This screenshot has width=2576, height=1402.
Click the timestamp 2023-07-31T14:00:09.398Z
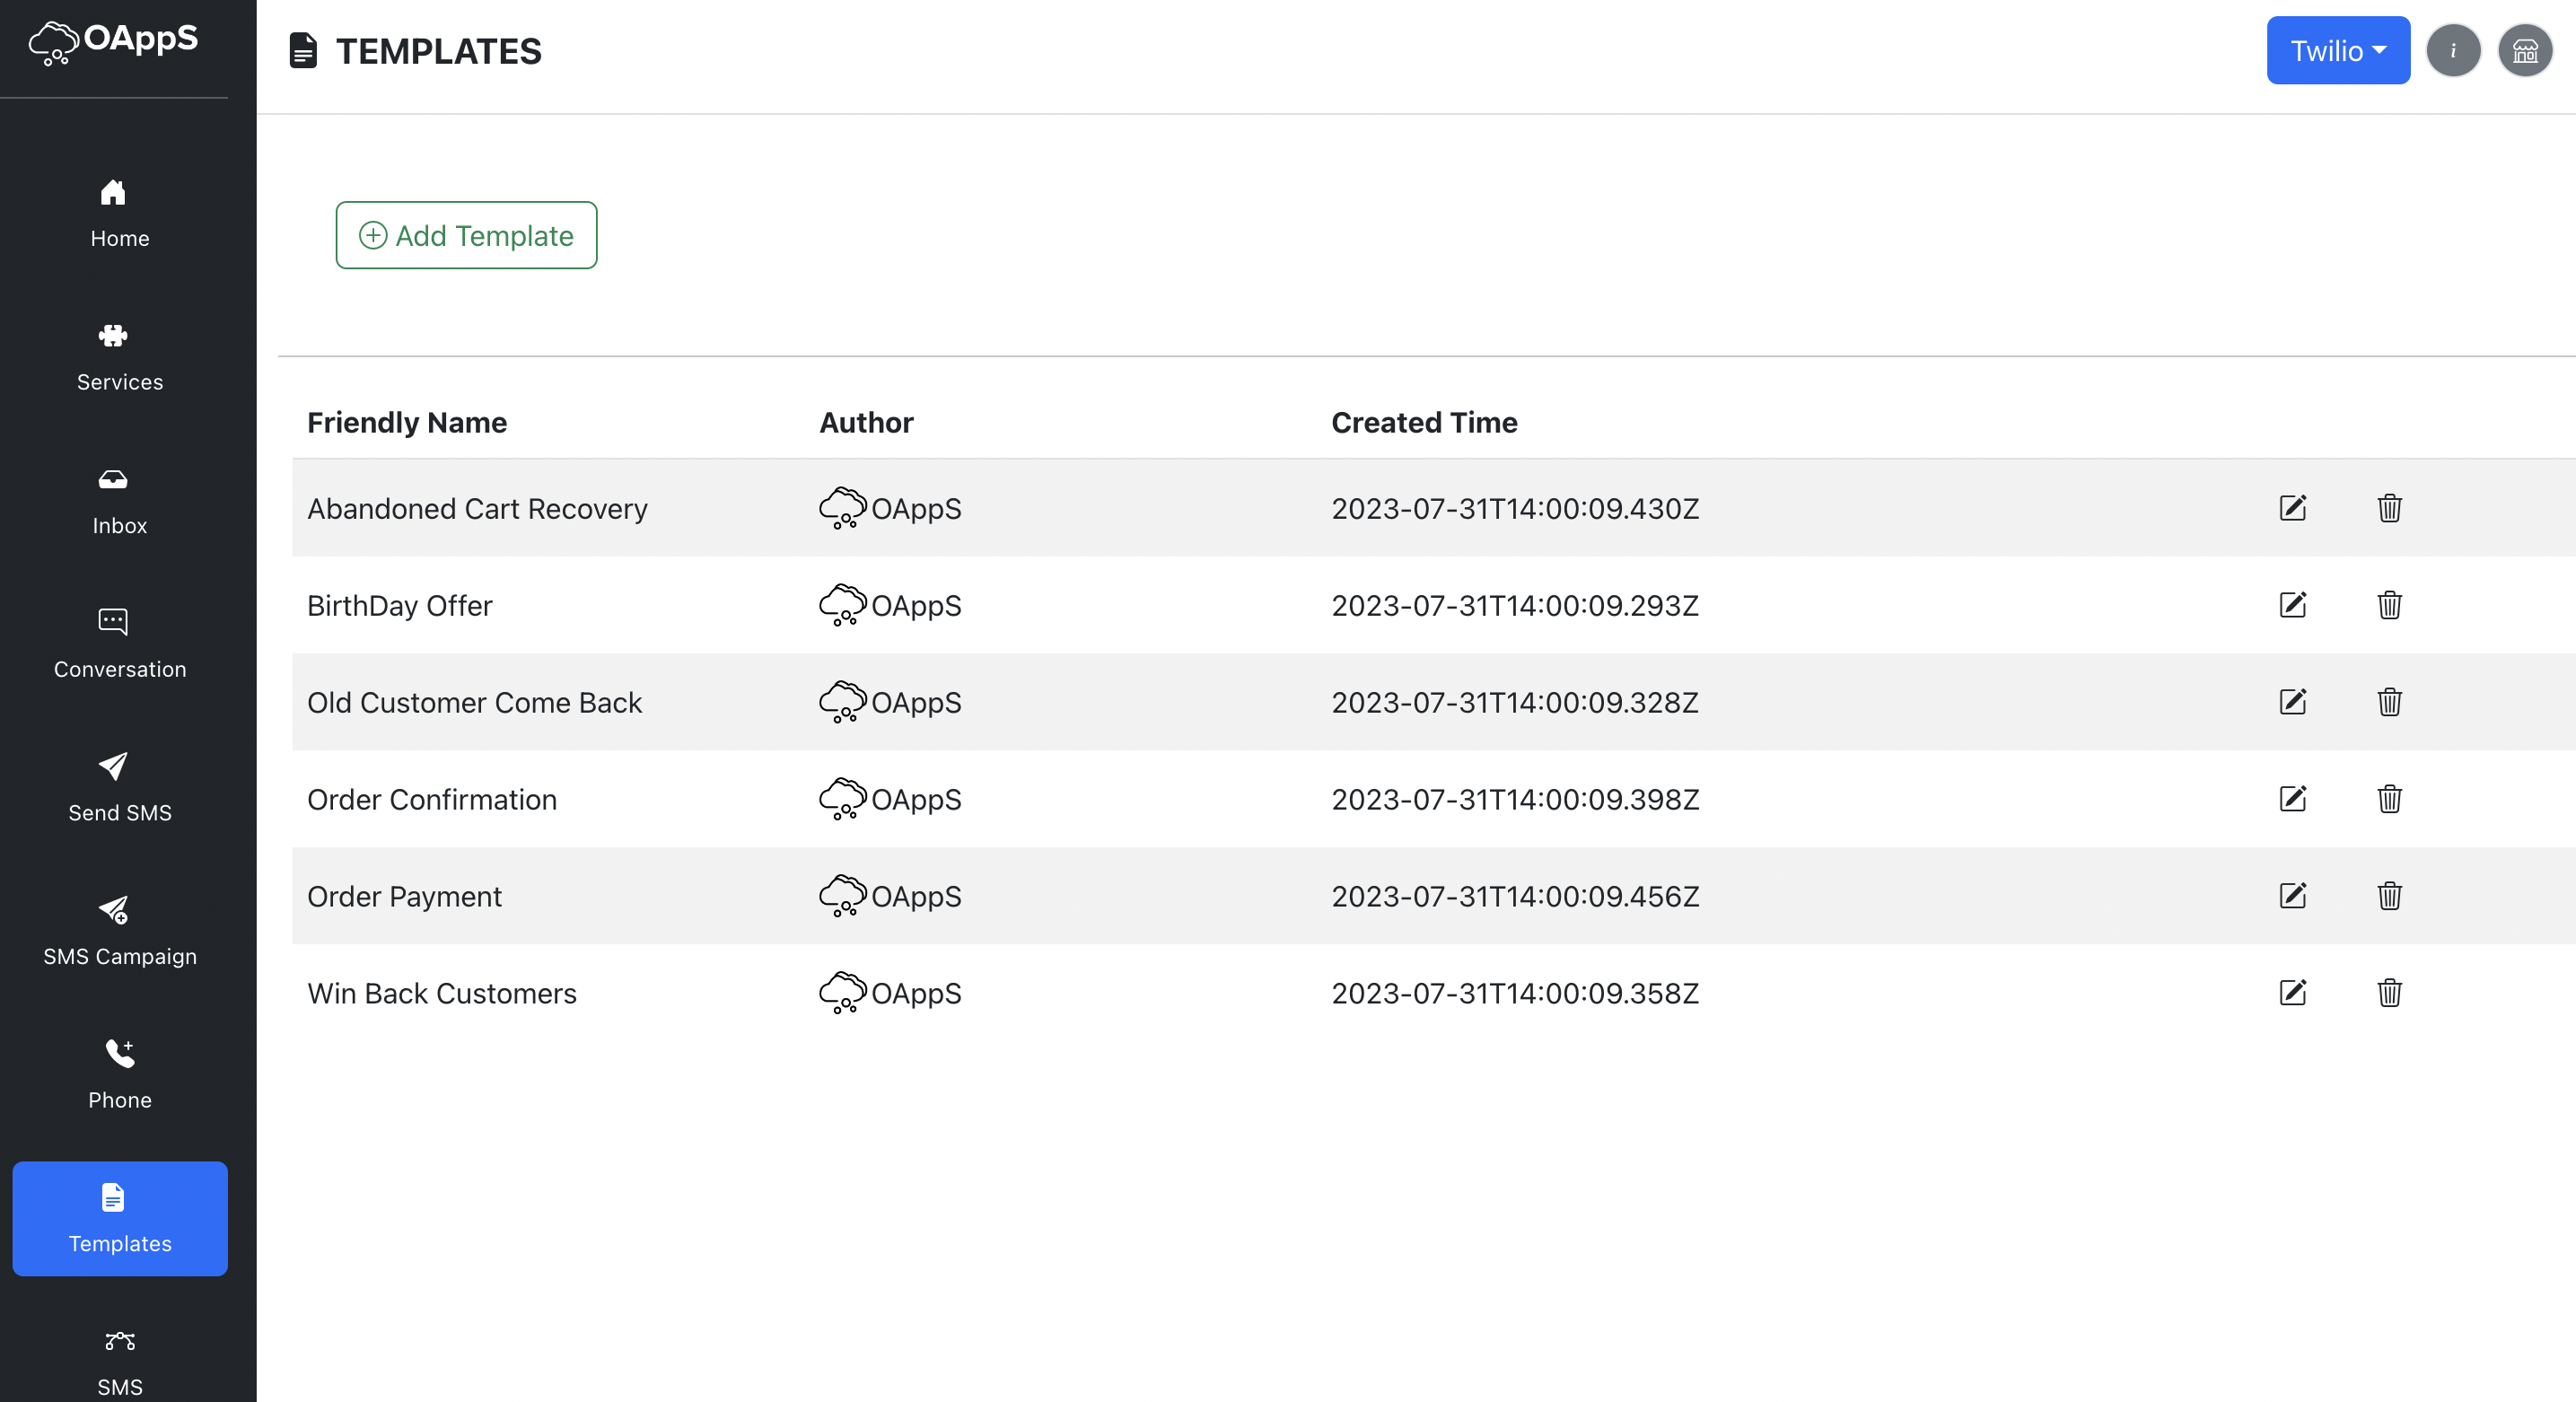(x=1515, y=799)
